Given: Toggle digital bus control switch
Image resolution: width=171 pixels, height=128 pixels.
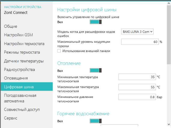Looking at the screenshot, I should click(96, 22).
